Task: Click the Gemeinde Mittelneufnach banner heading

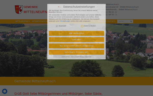Action: point(35,81)
